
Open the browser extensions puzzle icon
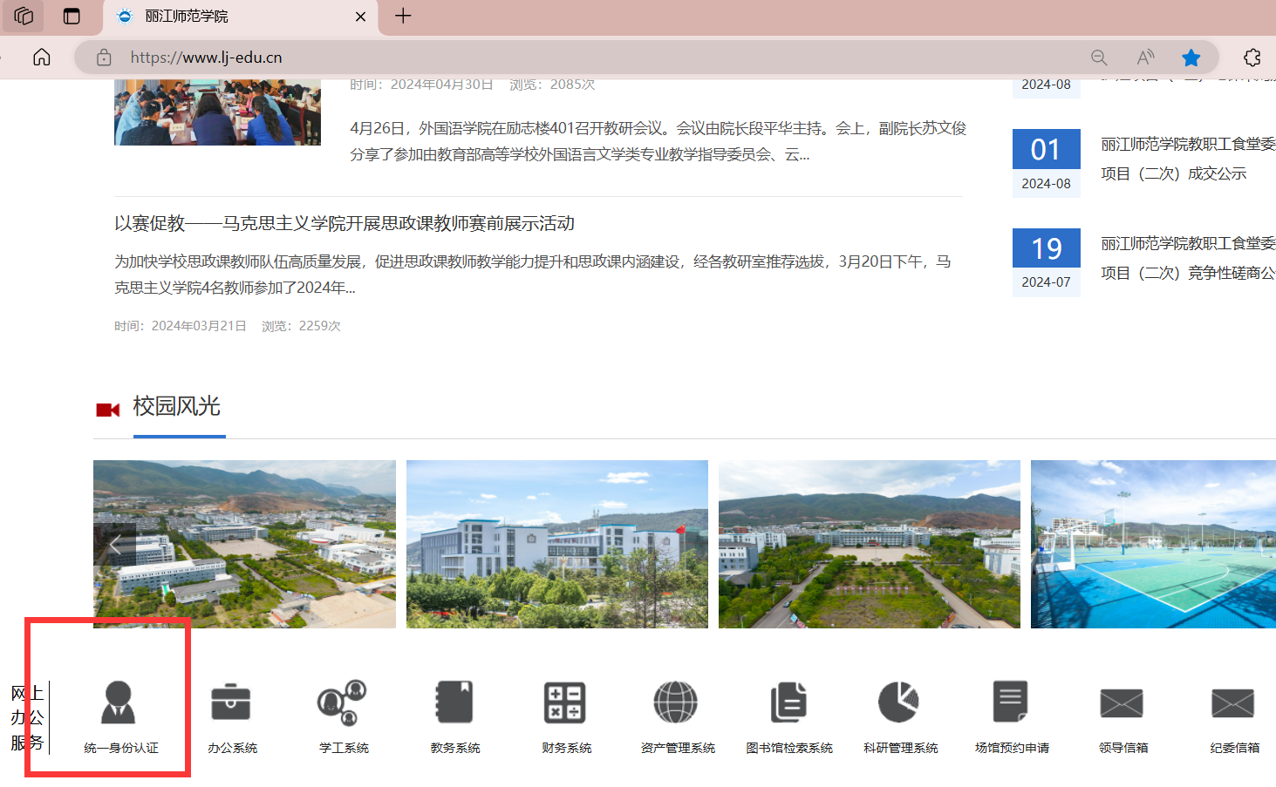[x=1252, y=58]
